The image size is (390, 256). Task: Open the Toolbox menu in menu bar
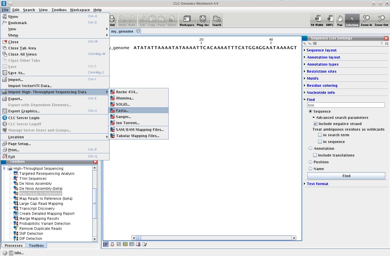(59, 10)
